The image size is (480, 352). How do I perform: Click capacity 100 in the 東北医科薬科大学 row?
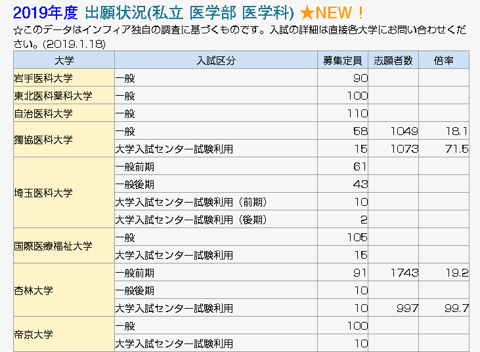pyautogui.click(x=357, y=96)
